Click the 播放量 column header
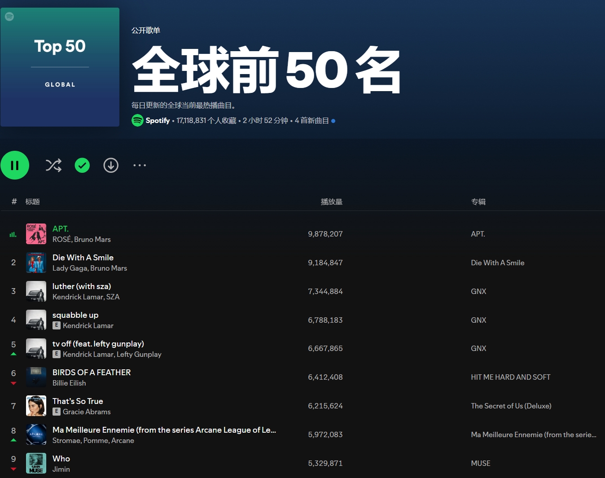Image resolution: width=605 pixels, height=478 pixels. pyautogui.click(x=332, y=202)
